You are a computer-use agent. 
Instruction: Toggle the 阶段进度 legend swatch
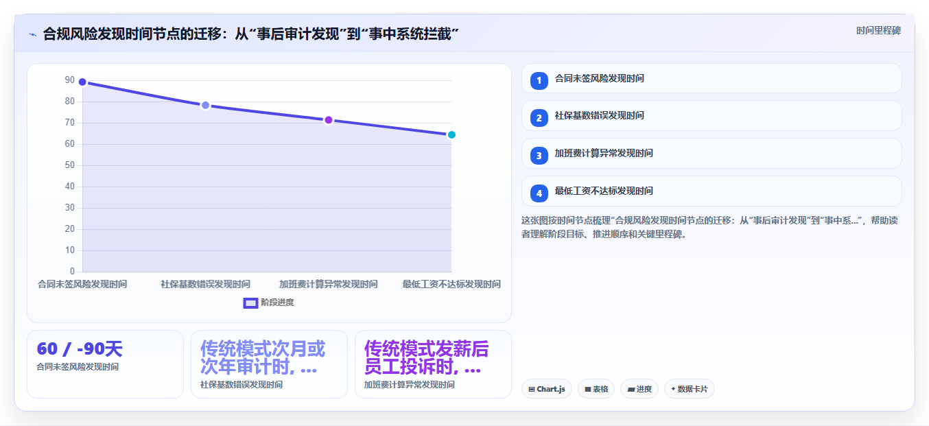pos(250,303)
